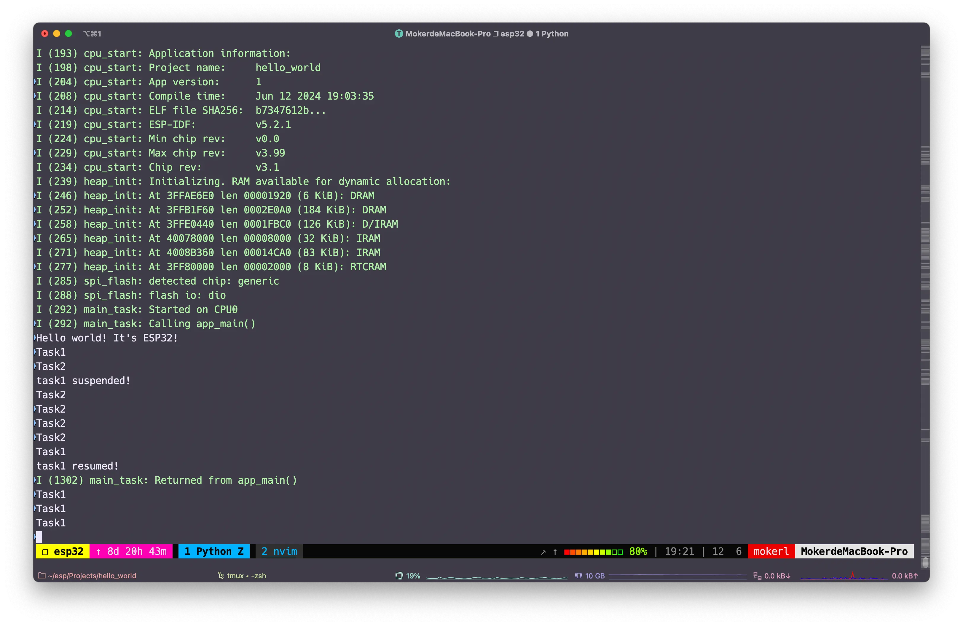Screen dimensions: 963x626
Task: Click the 'task1 suspended!' output line
Action: [83, 381]
